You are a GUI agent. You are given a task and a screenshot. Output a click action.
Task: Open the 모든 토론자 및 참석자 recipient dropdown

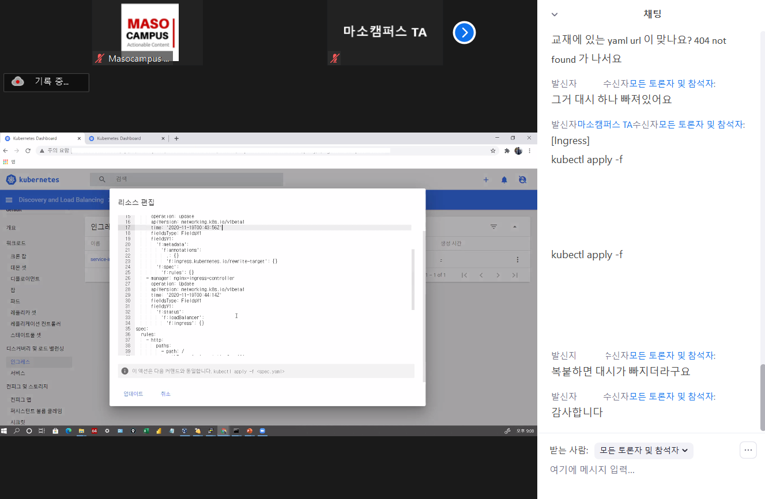[x=643, y=451]
